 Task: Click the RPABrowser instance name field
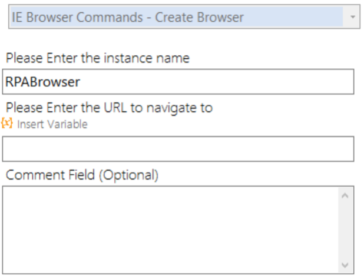click(x=178, y=82)
